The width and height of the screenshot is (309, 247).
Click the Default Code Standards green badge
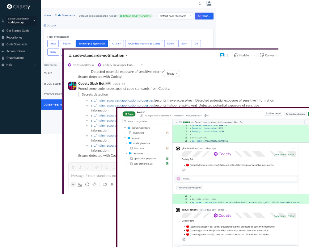[136, 16]
